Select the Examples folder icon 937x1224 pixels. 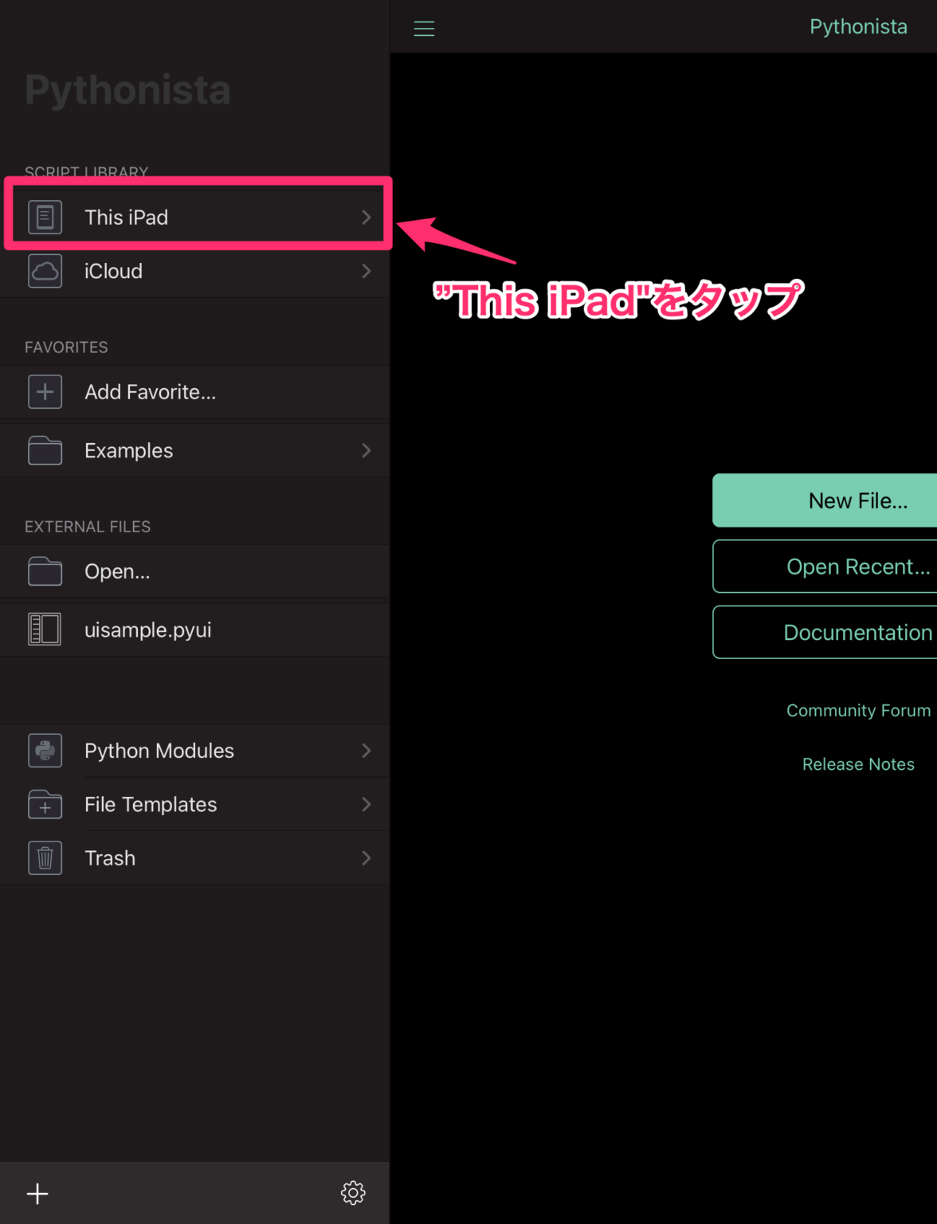click(x=45, y=450)
